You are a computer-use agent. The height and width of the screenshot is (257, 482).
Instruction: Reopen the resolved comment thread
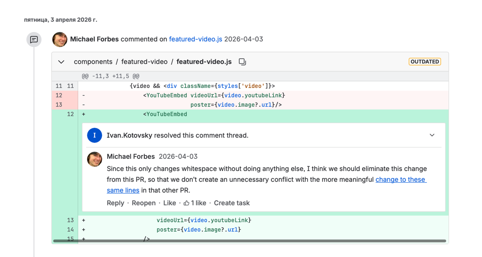click(143, 203)
